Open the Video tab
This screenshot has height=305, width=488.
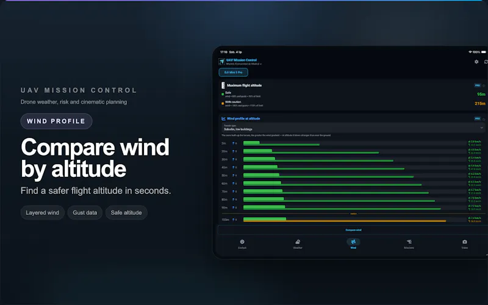click(464, 244)
